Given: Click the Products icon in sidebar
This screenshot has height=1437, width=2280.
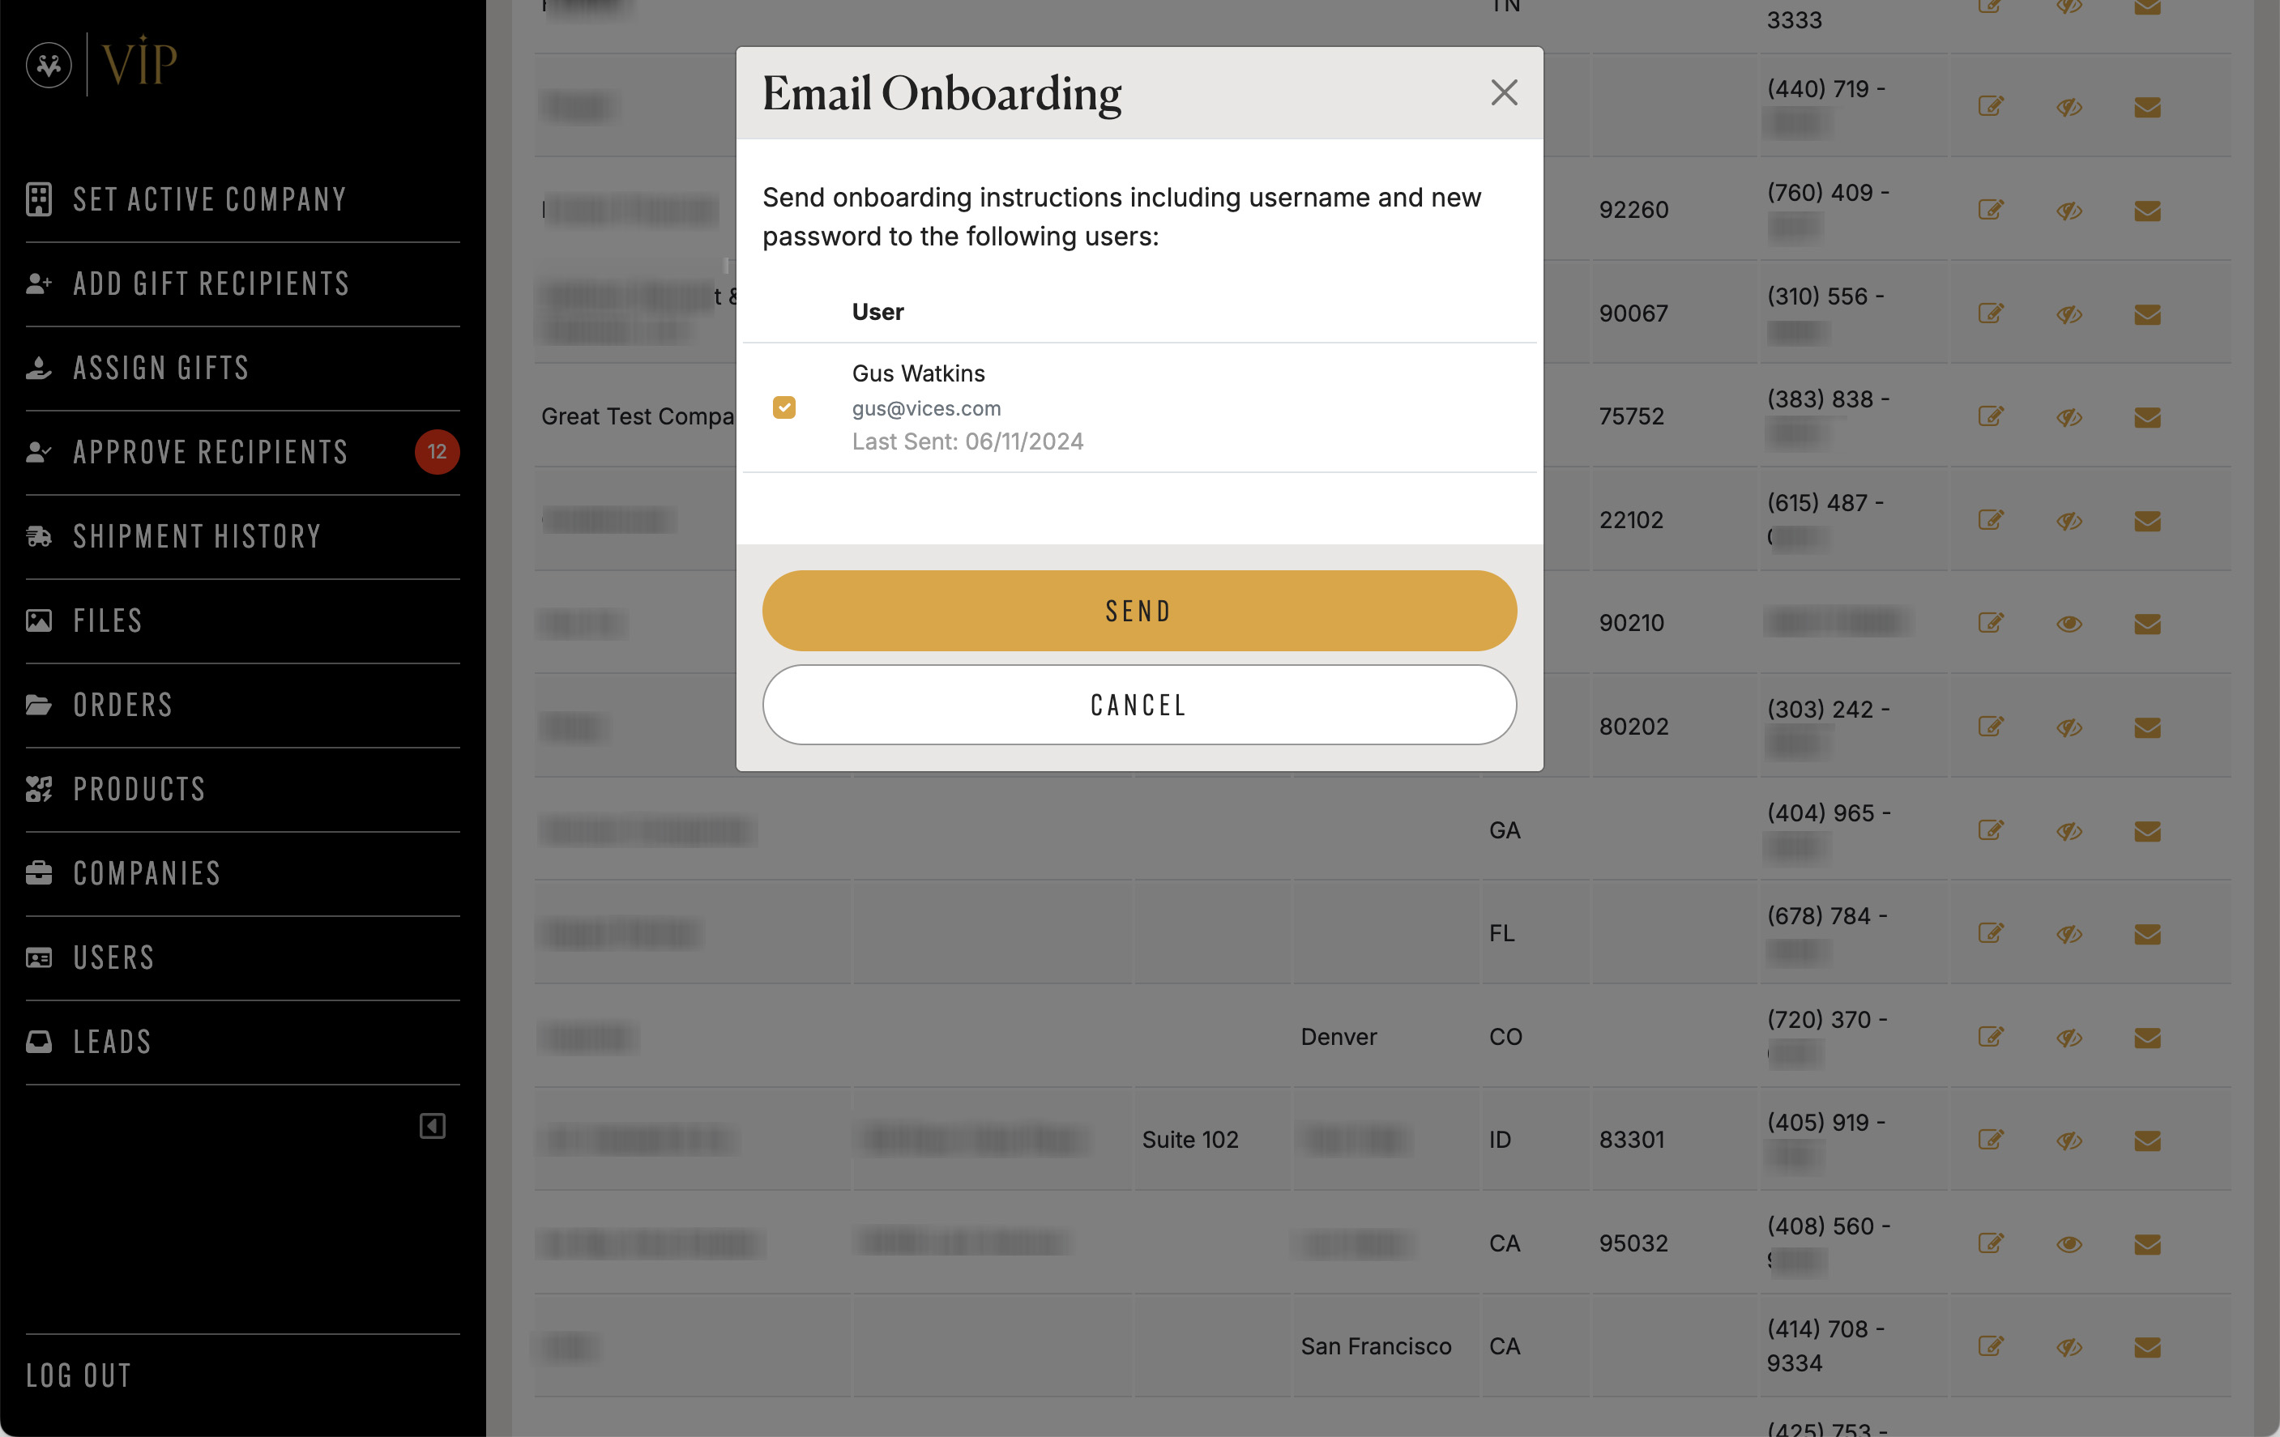Looking at the screenshot, I should click(39, 788).
